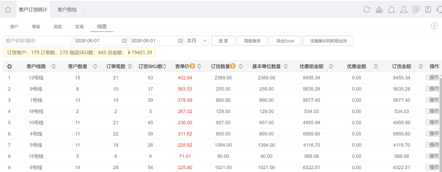Open 高级查询 advanced query
Image resolution: width=442 pixels, height=172 pixels.
tap(252, 41)
